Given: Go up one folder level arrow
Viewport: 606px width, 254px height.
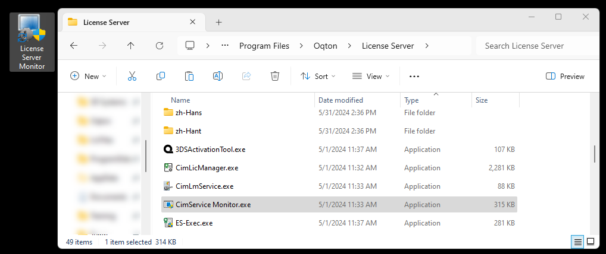Looking at the screenshot, I should (x=131, y=46).
